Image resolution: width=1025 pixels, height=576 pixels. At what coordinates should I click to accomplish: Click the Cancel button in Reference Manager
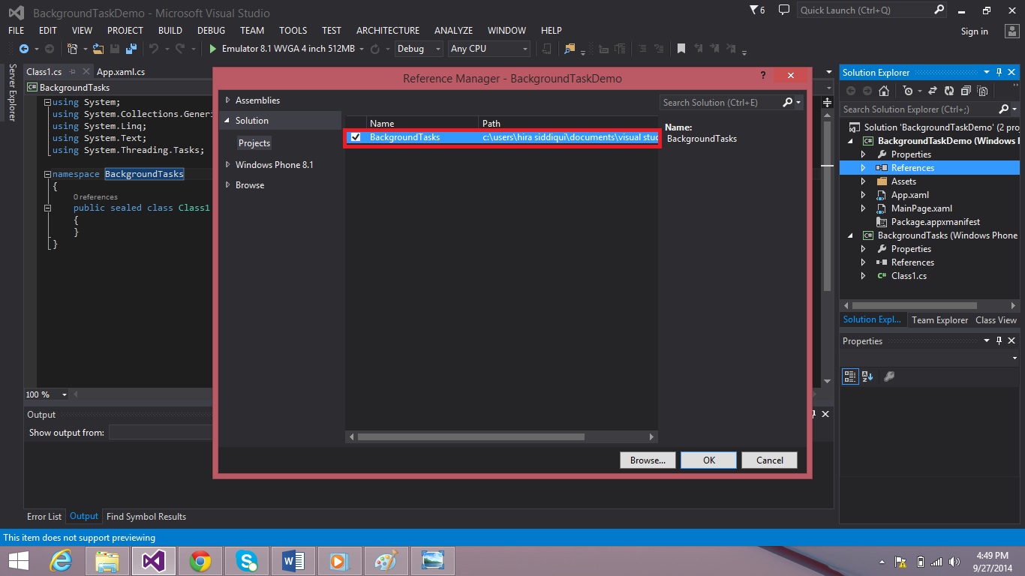[x=770, y=460]
